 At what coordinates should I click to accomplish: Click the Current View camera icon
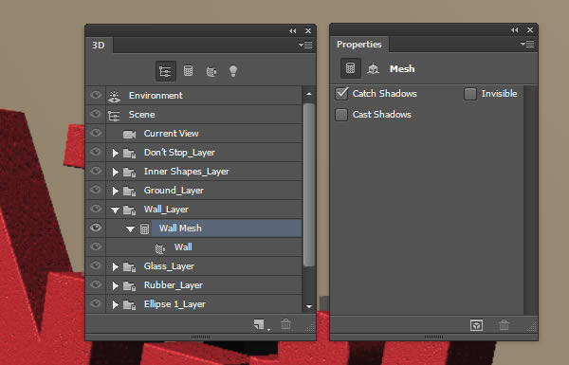pos(129,135)
